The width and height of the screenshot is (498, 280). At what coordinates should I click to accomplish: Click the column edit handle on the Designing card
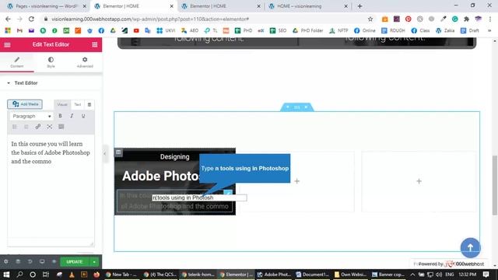[118, 152]
